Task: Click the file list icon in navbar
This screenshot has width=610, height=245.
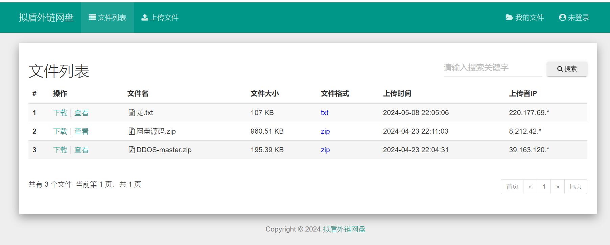Action: click(x=92, y=18)
